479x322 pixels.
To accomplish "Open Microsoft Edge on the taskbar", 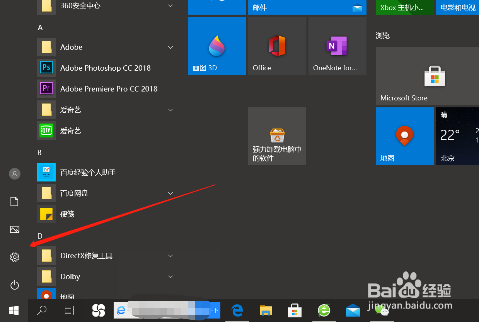I will click(237, 310).
